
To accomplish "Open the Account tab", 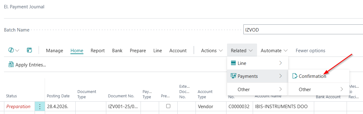I will (x=178, y=51).
